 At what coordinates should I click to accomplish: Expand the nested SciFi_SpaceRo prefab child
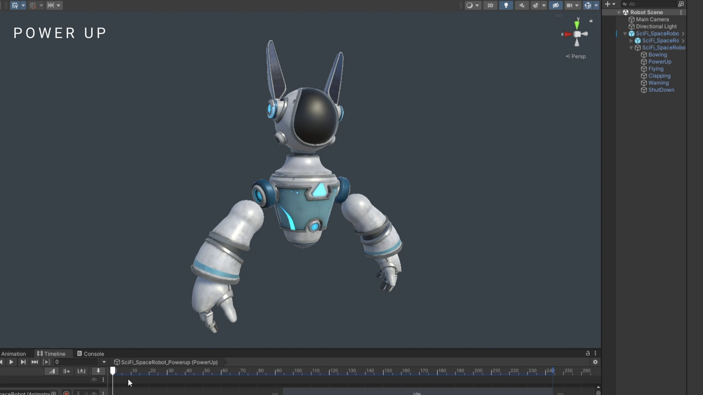(631, 41)
